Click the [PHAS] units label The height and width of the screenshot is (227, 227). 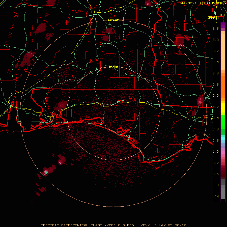tap(213, 17)
